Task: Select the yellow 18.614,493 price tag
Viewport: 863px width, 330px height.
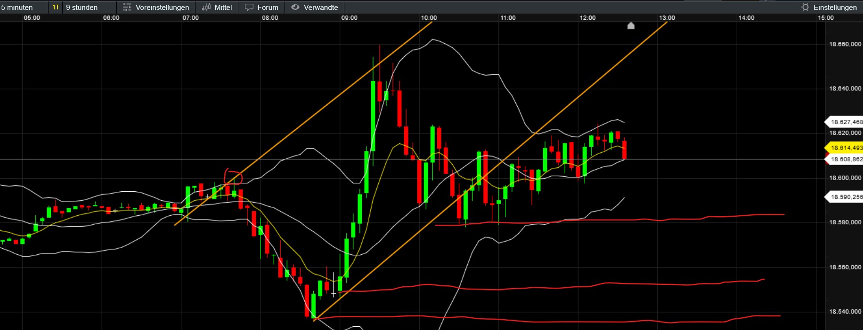Action: (844, 148)
